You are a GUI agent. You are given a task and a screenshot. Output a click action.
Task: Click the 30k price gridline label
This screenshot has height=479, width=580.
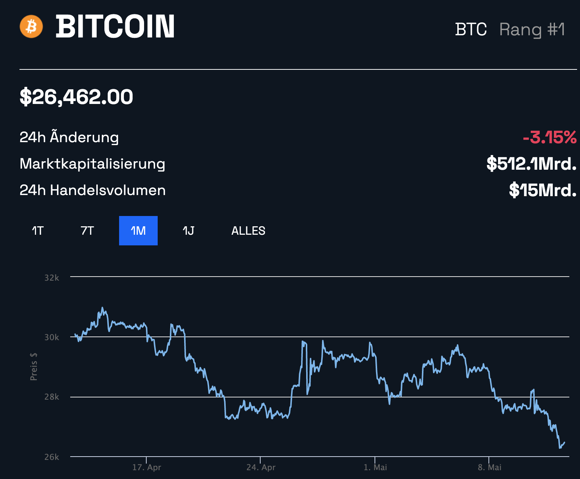coord(51,337)
